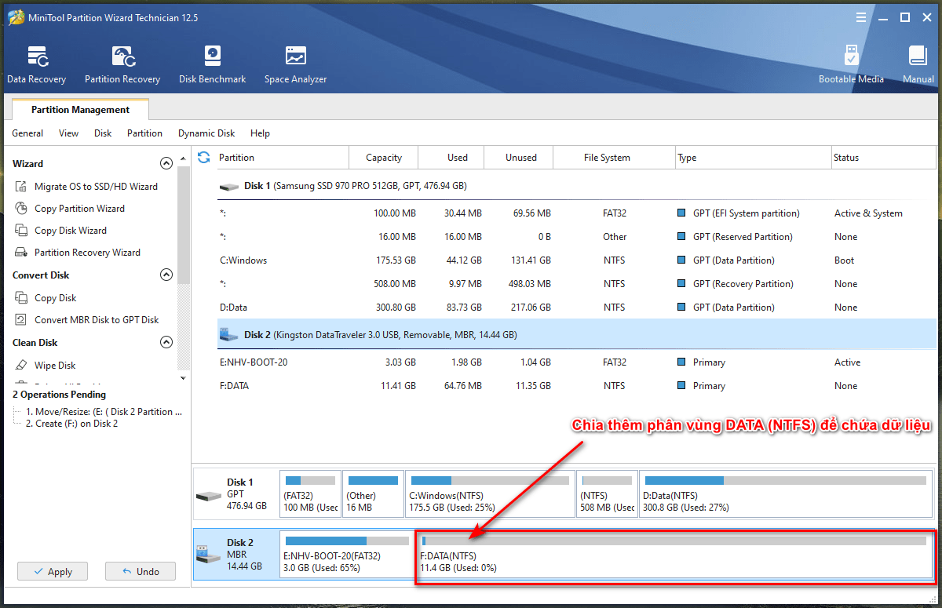
Task: Click the Copy Disk Wizard icon
Action: pos(21,231)
